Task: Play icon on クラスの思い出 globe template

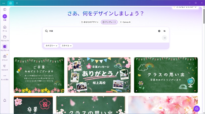Action: coord(137,91)
